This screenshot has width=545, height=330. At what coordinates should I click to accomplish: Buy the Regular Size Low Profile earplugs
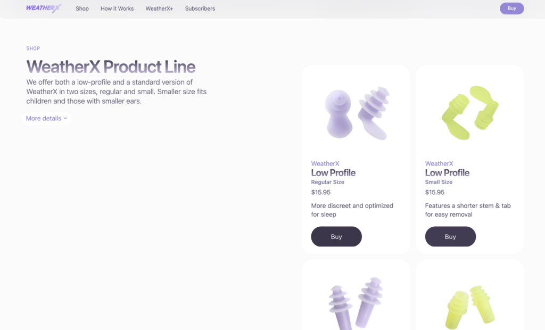[336, 237]
